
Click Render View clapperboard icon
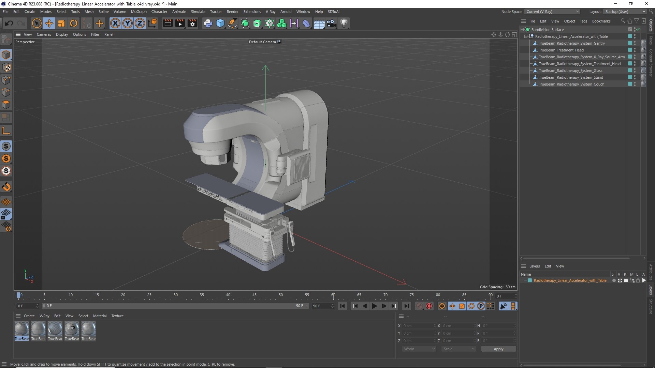168,23
